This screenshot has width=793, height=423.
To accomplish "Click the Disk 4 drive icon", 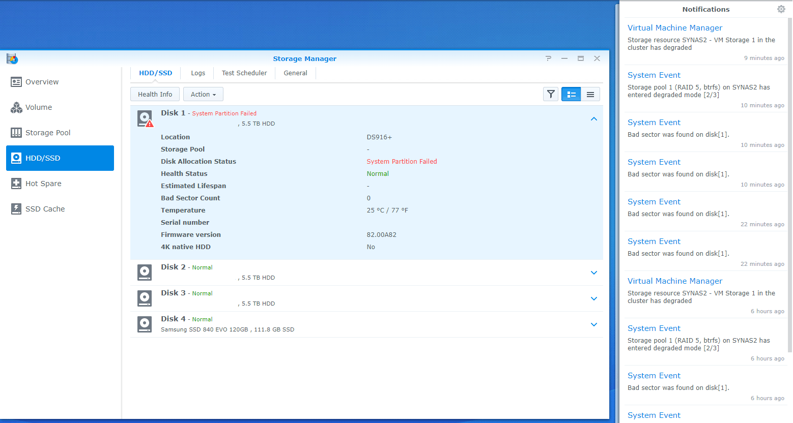I will [145, 324].
